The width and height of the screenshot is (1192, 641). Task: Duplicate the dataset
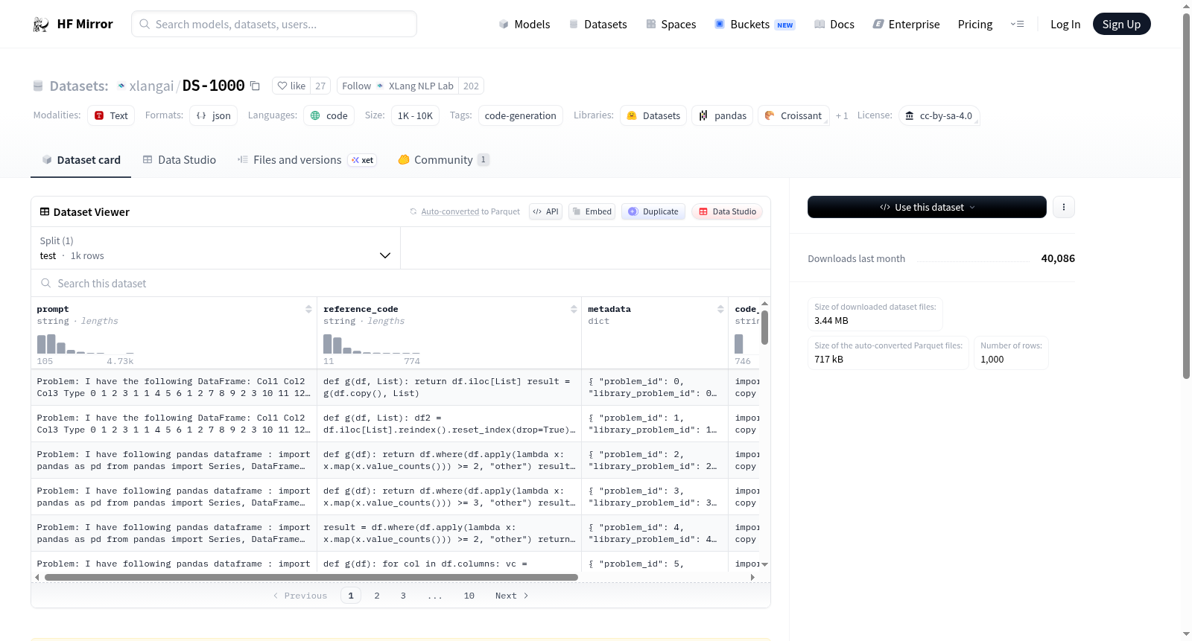point(653,211)
